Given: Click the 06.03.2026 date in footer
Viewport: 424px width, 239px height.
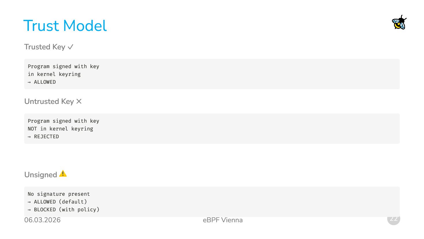Looking at the screenshot, I should (42, 220).
